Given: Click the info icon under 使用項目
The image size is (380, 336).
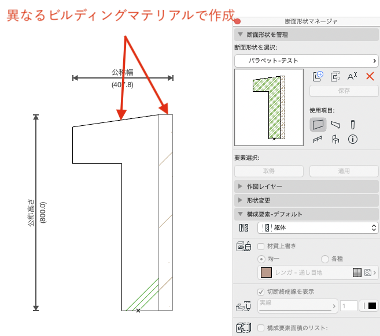Looking at the screenshot, I should (x=353, y=139).
